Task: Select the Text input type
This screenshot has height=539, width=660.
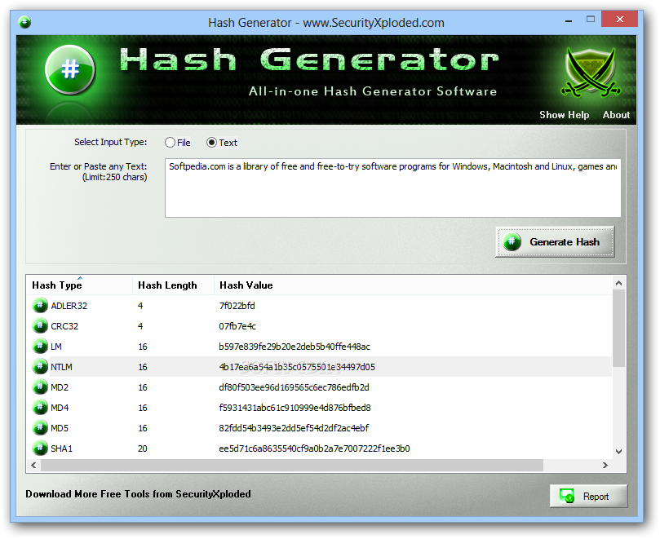Action: (x=222, y=143)
